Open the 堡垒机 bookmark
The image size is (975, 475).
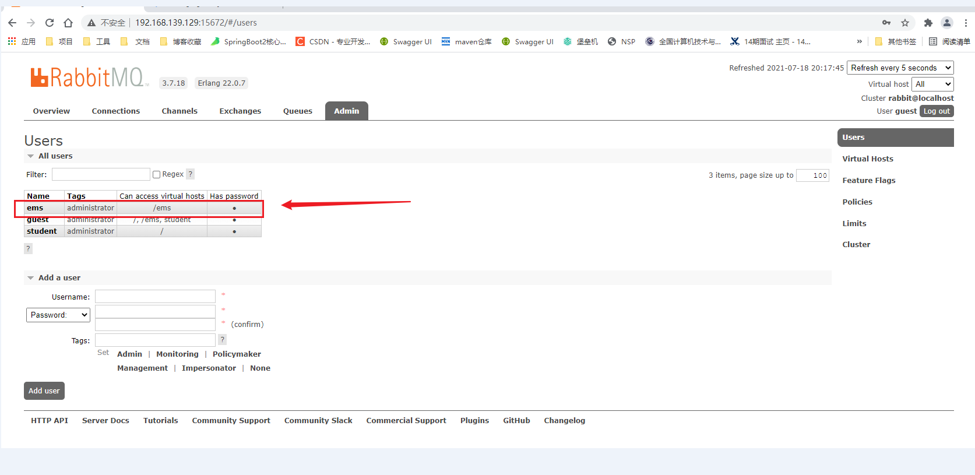[580, 41]
